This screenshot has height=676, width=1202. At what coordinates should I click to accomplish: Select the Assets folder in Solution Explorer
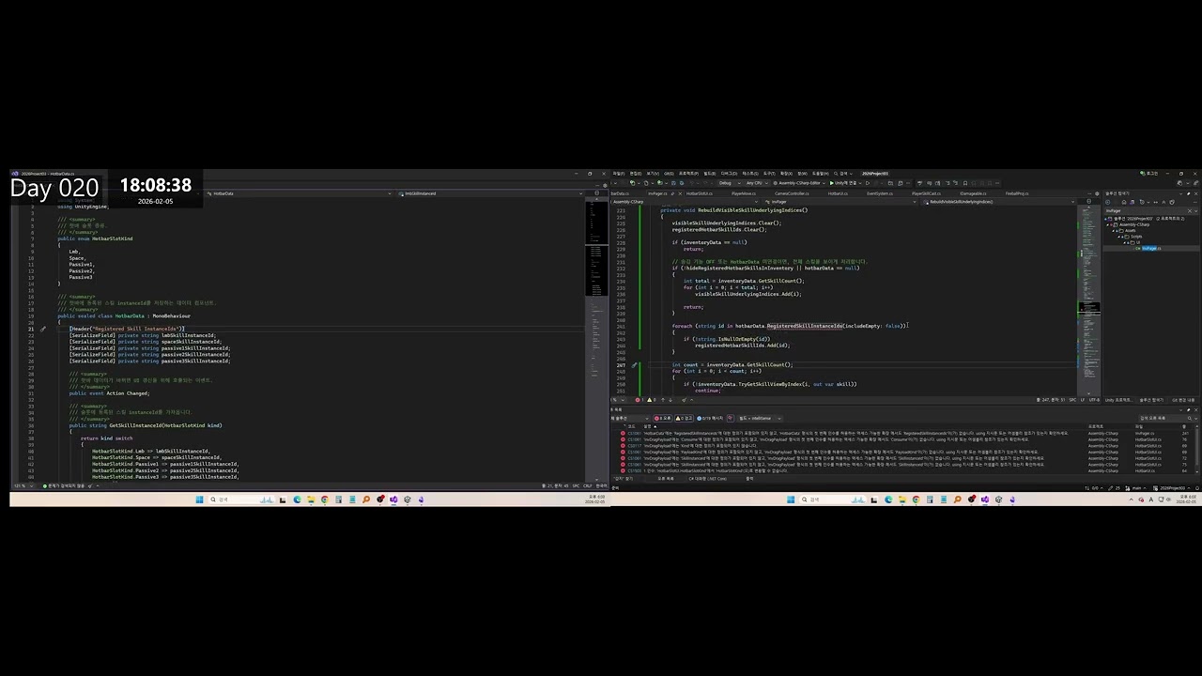pyautogui.click(x=1131, y=230)
